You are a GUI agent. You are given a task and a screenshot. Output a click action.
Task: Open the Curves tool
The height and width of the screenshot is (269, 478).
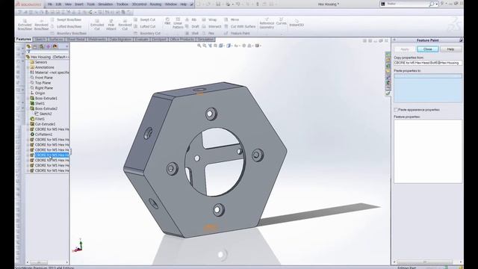(281, 22)
